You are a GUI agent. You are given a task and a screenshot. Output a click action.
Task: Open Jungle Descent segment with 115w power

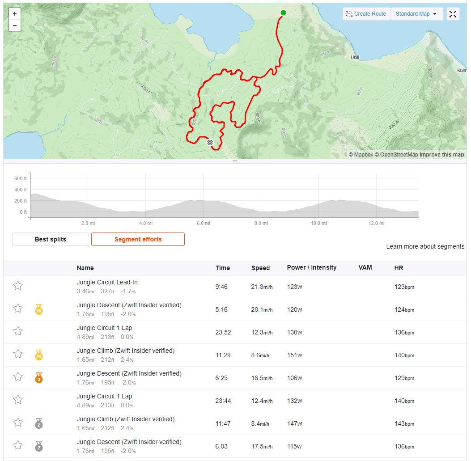129,442
